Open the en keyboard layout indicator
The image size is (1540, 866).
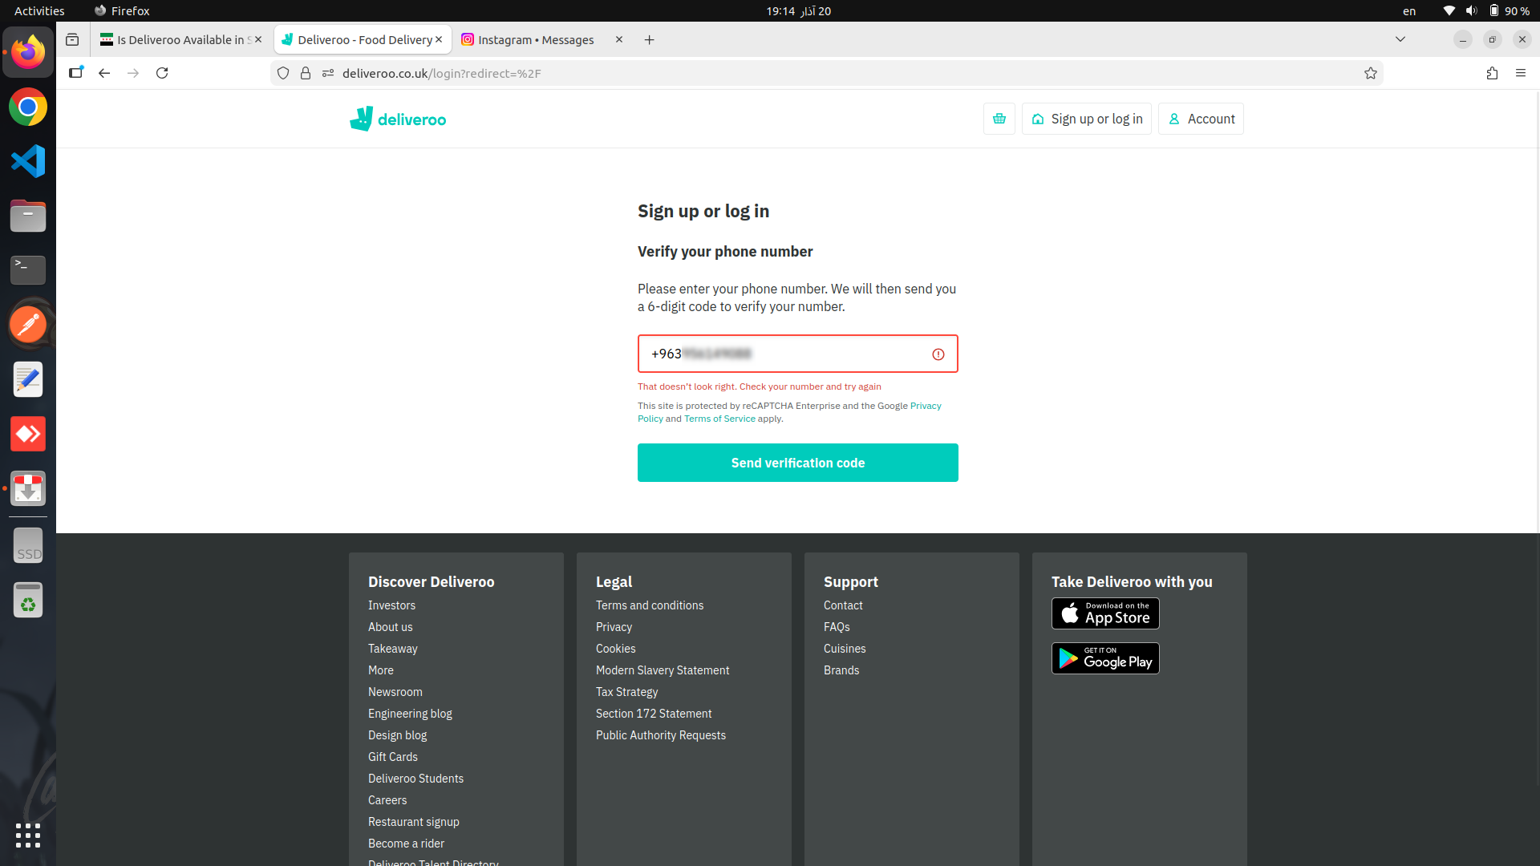coord(1409,10)
